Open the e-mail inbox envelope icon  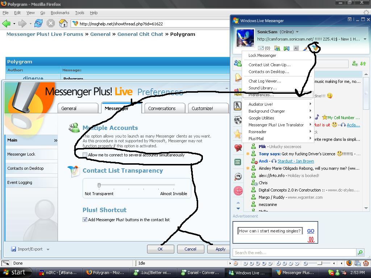tap(261, 48)
